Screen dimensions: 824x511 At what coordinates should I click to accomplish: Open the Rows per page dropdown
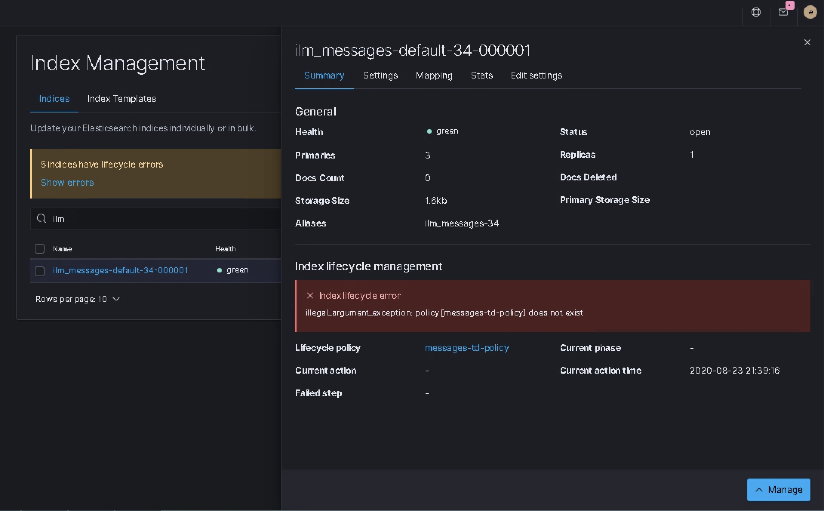[77, 299]
